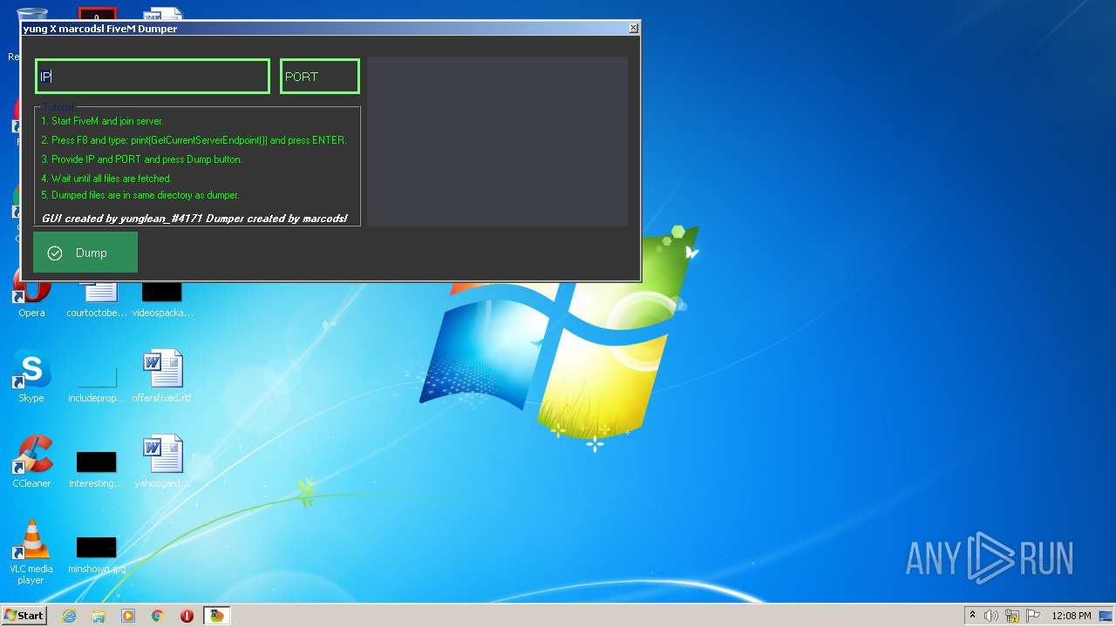The image size is (1116, 627).
Task: Click tutorial step 'Provide IP and PORT'
Action: 141,159
